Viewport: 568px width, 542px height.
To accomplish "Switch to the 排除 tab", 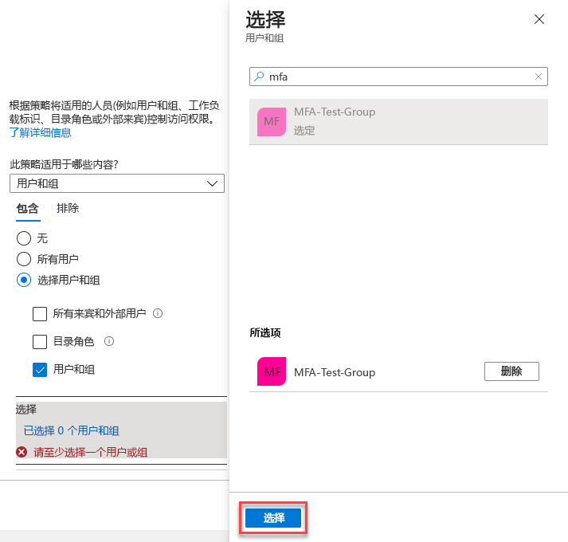I will [68, 209].
